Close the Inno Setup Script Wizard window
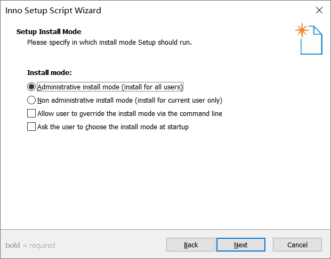The height and width of the screenshot is (259, 331). pos(319,11)
